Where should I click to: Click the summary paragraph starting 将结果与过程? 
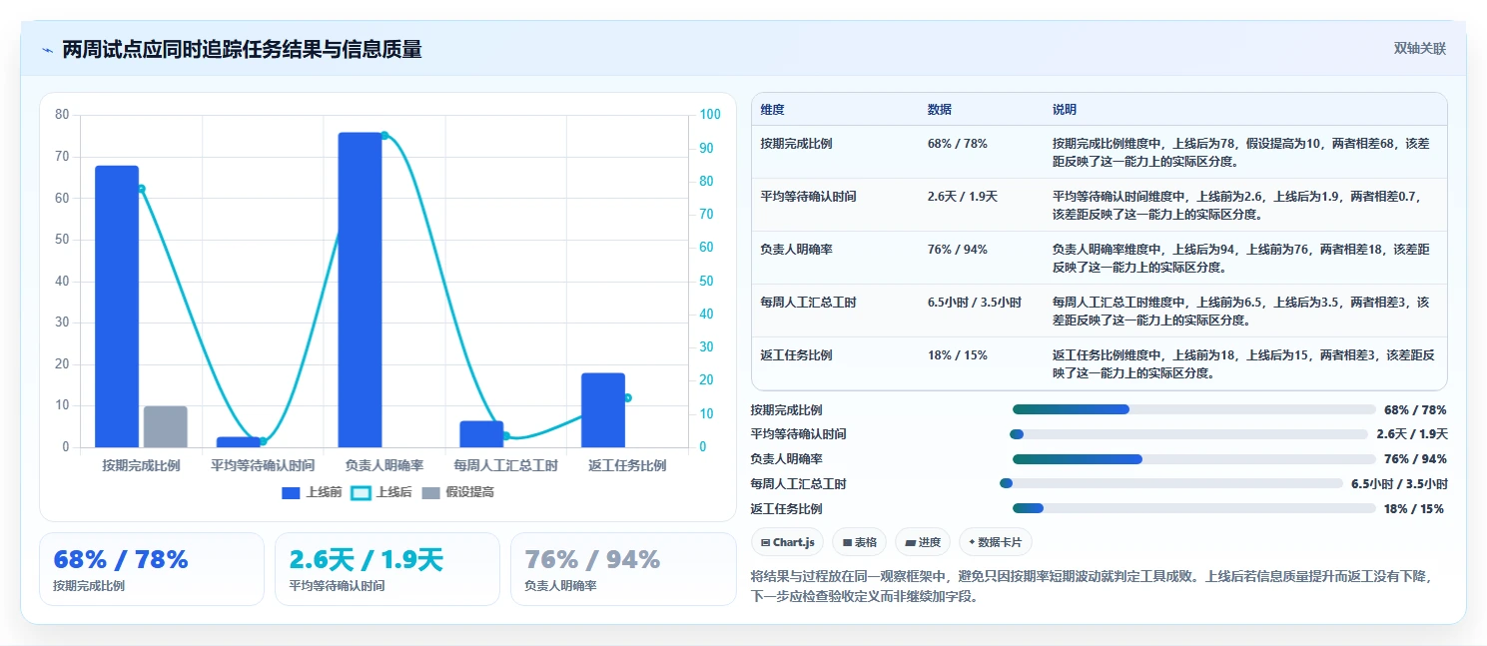point(1097,587)
